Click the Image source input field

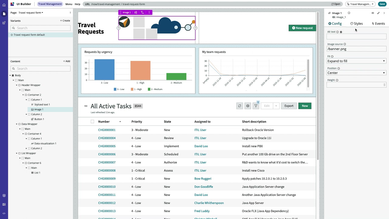pos(356,49)
